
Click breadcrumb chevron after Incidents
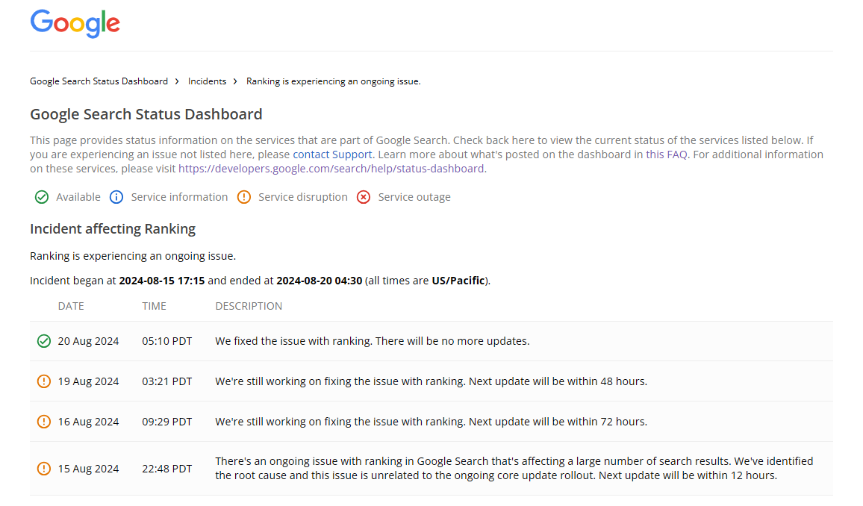[x=236, y=81]
